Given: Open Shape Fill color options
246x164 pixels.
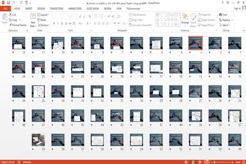Looking at the screenshot, I should pos(205,15).
